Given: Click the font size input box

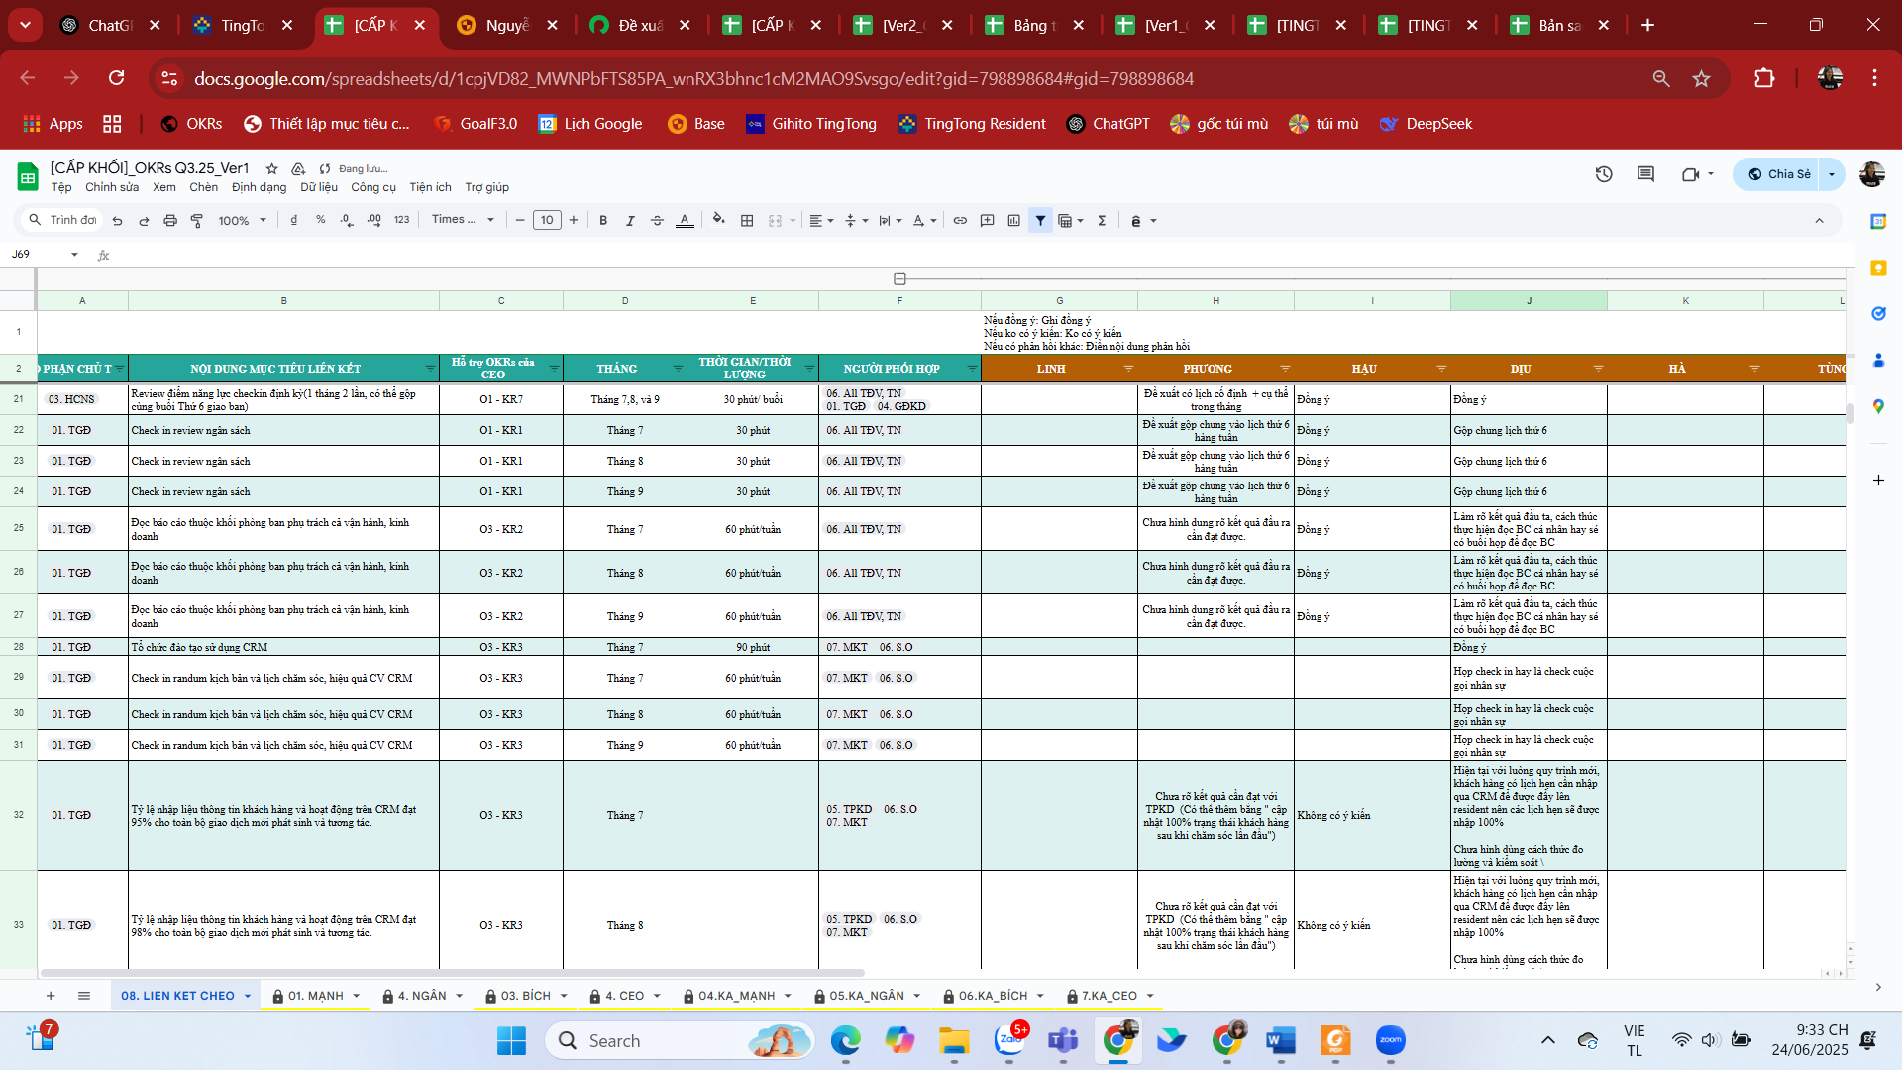Looking at the screenshot, I should coord(547,220).
